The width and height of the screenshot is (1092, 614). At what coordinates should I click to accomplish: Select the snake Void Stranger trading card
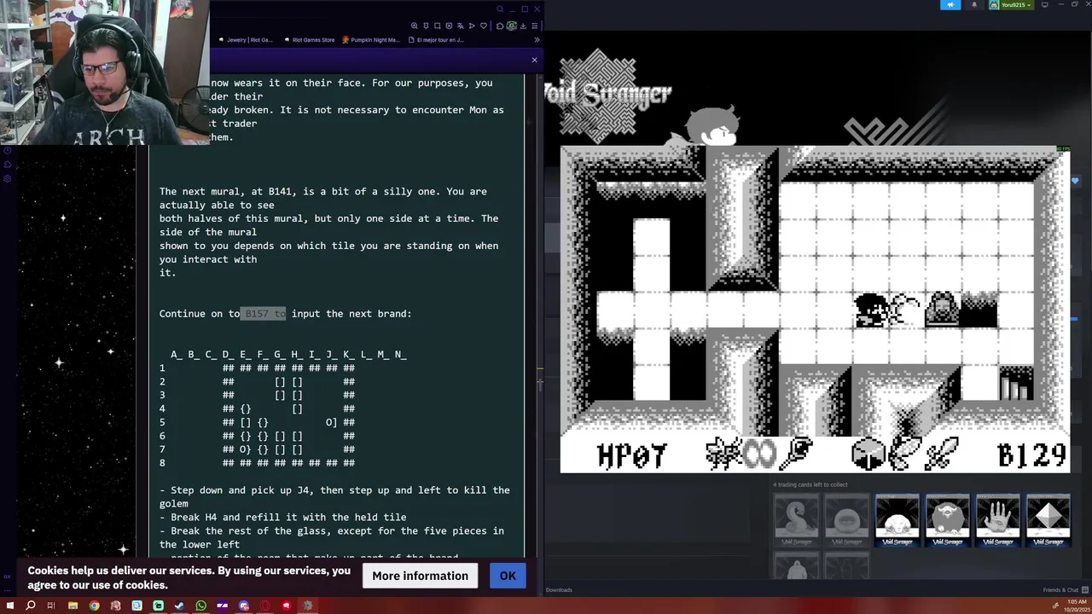pyautogui.click(x=796, y=520)
